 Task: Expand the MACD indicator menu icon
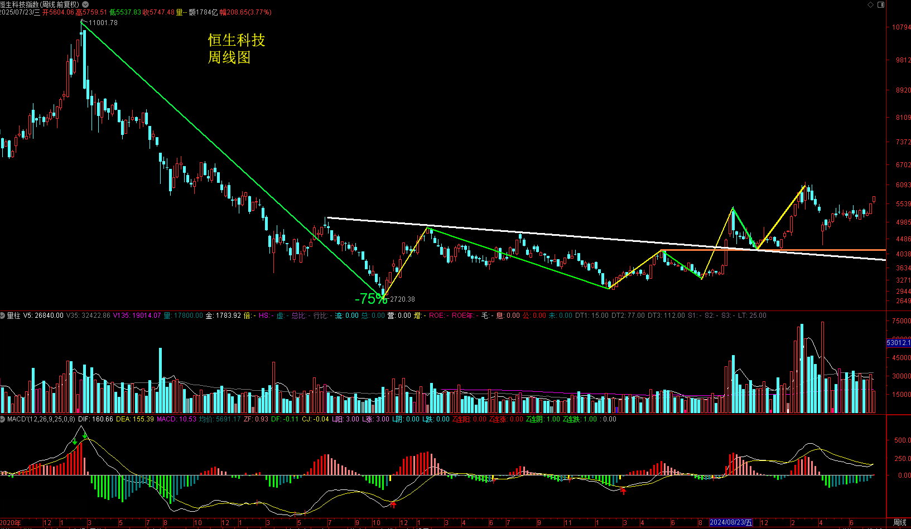click(x=3, y=419)
